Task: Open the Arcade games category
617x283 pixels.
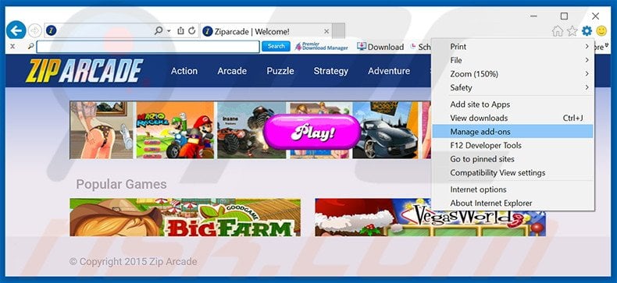Action: (x=232, y=71)
